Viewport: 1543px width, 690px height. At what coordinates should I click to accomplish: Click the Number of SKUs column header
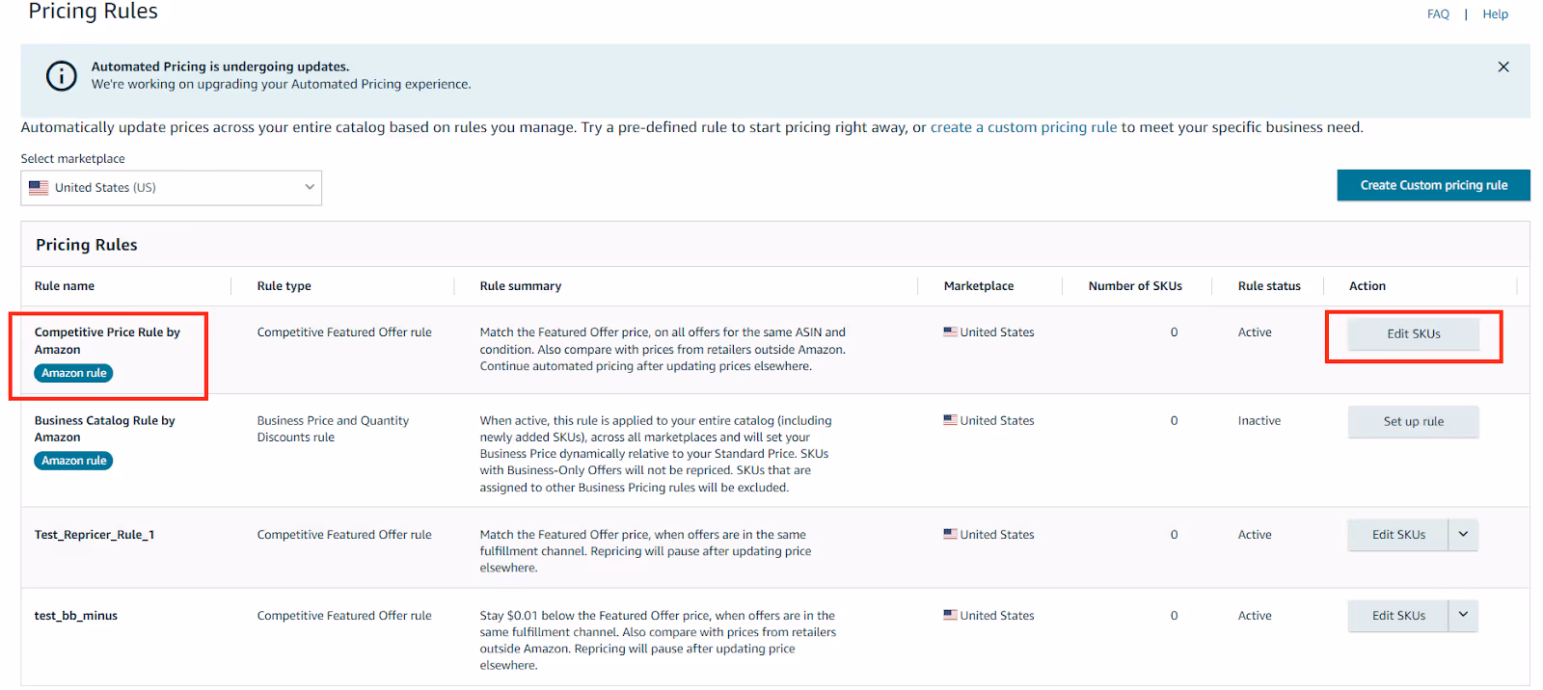click(1135, 286)
